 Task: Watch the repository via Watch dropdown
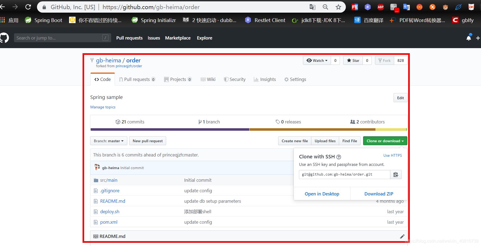click(317, 60)
